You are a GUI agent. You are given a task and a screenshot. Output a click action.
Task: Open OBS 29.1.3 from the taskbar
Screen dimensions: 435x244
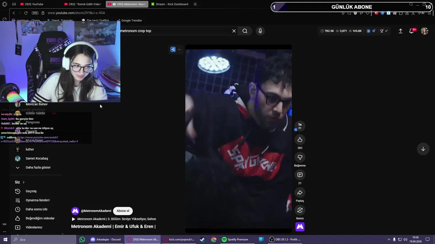click(285, 240)
